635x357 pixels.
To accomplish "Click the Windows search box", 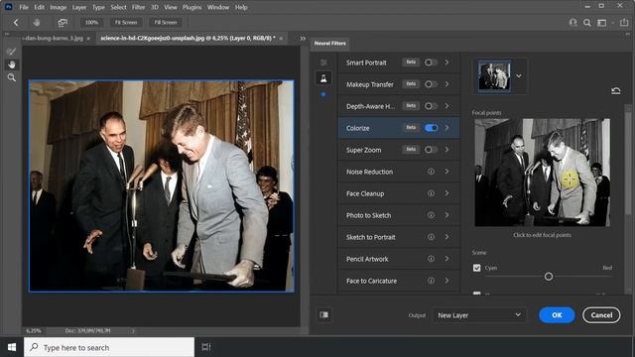I will [x=109, y=347].
